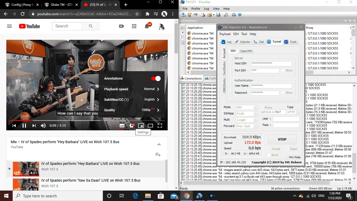Toggle Annotations switch off

pos(156,79)
